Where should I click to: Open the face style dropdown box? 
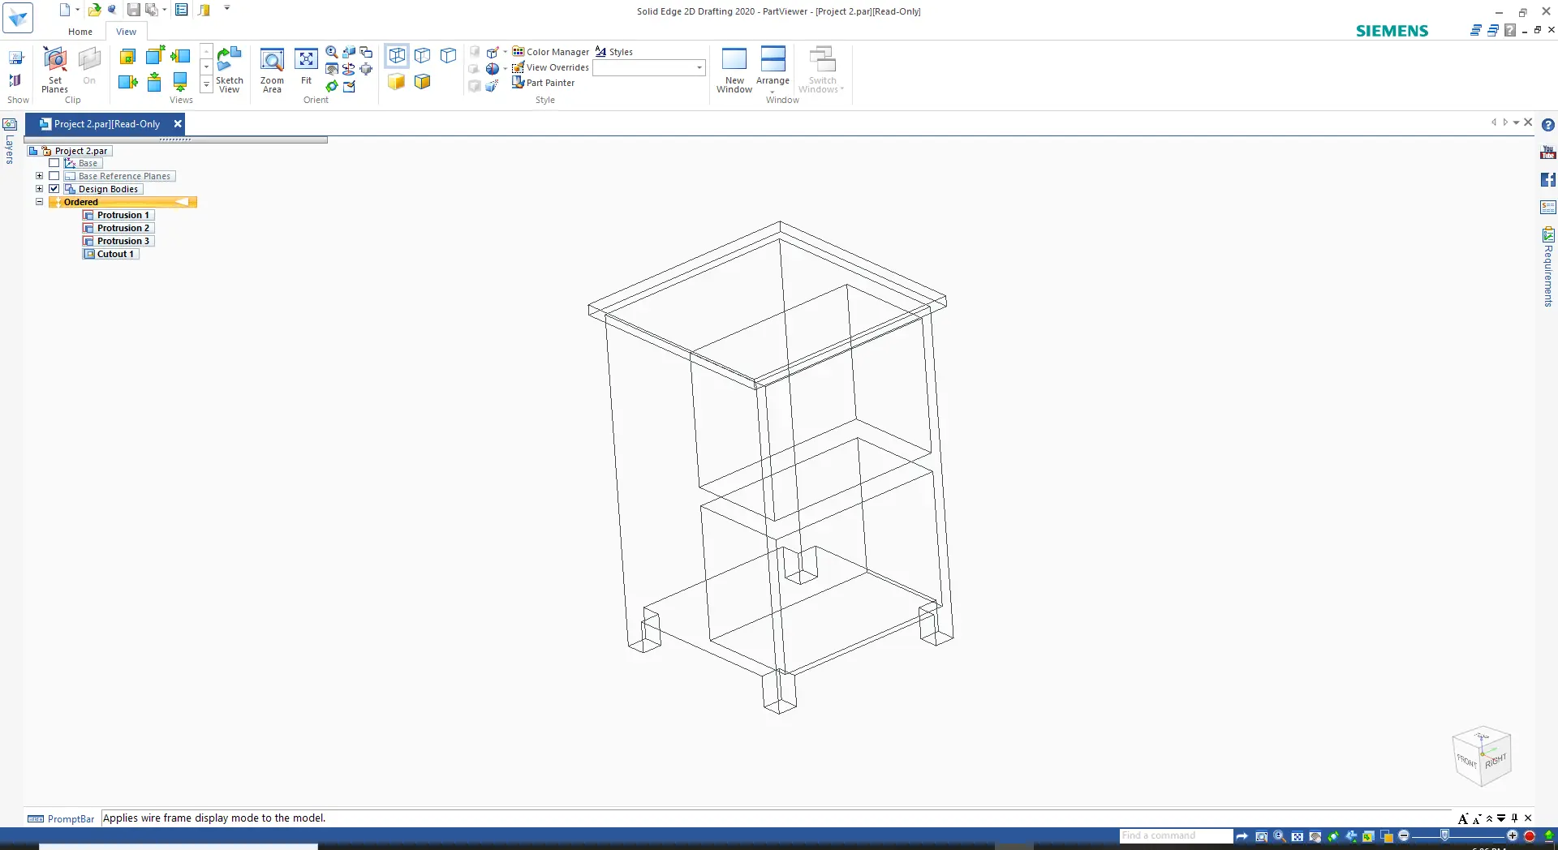click(649, 68)
